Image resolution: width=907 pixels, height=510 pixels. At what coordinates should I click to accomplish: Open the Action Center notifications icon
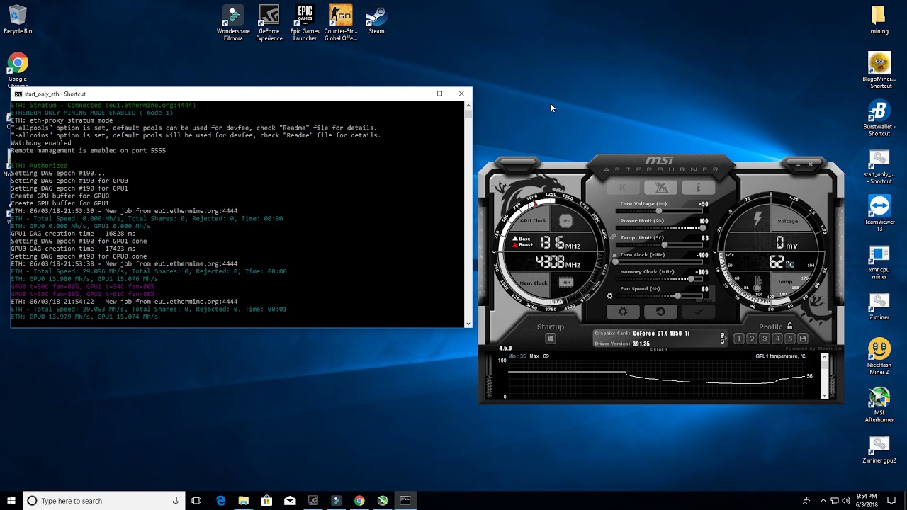(x=891, y=501)
